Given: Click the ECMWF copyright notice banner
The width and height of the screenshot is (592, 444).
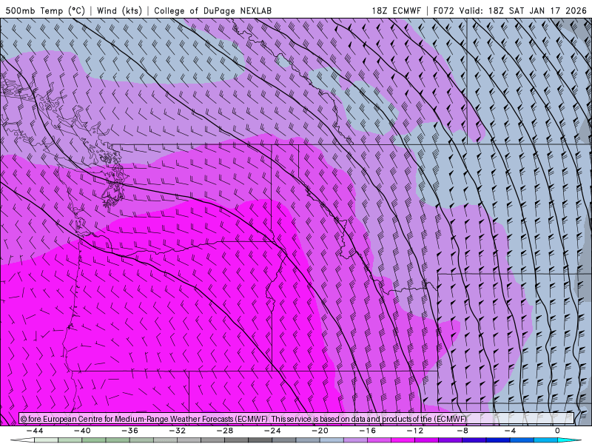Looking at the screenshot, I should (297, 419).
